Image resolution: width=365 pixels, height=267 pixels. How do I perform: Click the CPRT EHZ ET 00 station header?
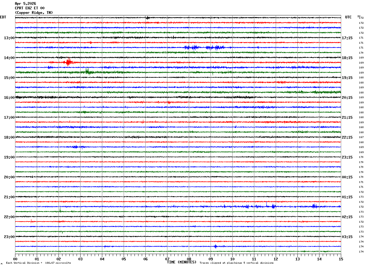coord(30,8)
